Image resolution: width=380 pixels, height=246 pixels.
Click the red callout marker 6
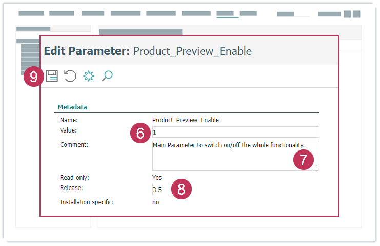(141, 134)
